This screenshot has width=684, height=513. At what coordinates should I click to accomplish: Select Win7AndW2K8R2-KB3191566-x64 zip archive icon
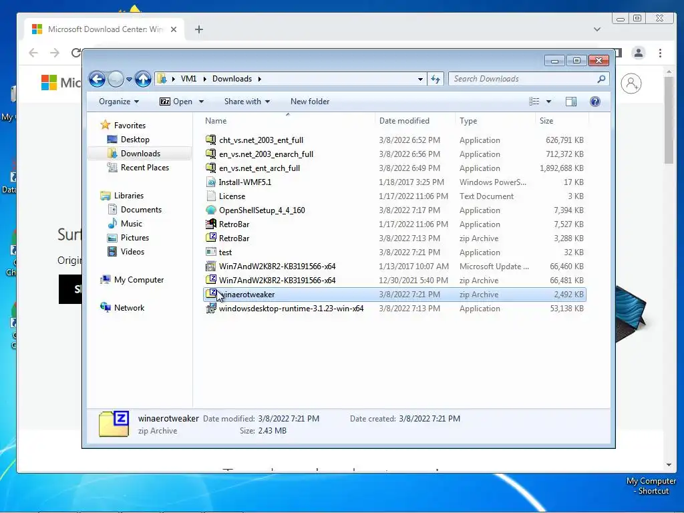pyautogui.click(x=210, y=280)
